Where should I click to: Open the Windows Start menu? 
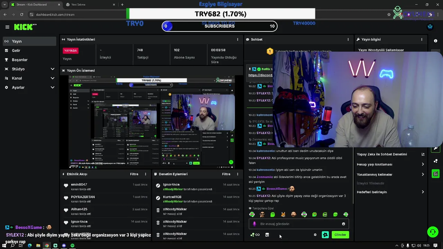4,246
